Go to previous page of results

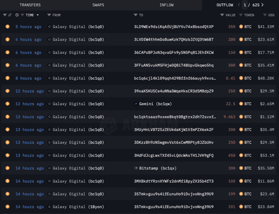pyautogui.click(x=239, y=5)
